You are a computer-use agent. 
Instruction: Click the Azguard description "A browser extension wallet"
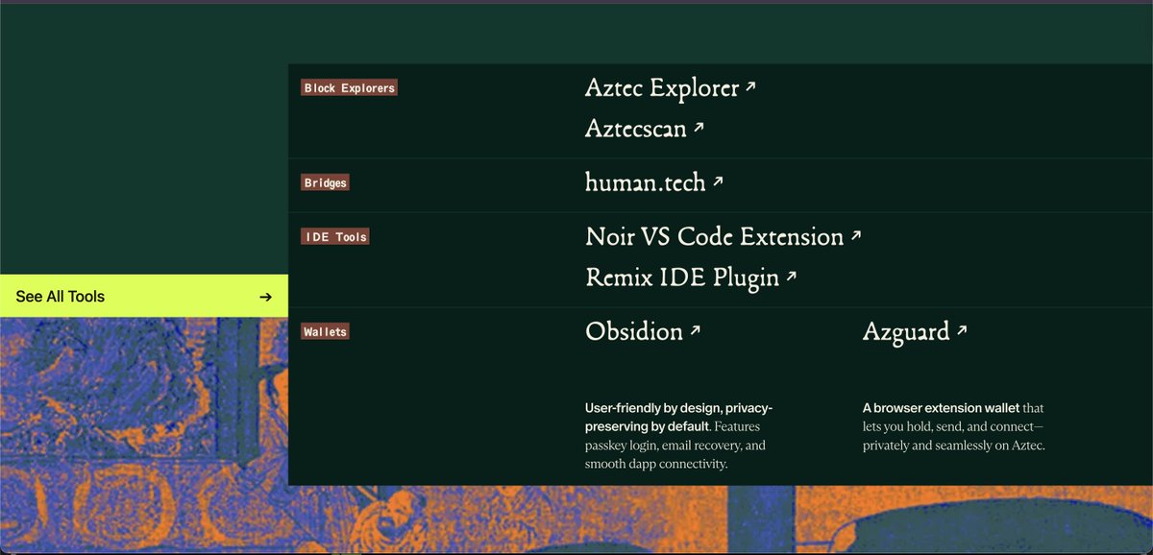(954, 426)
